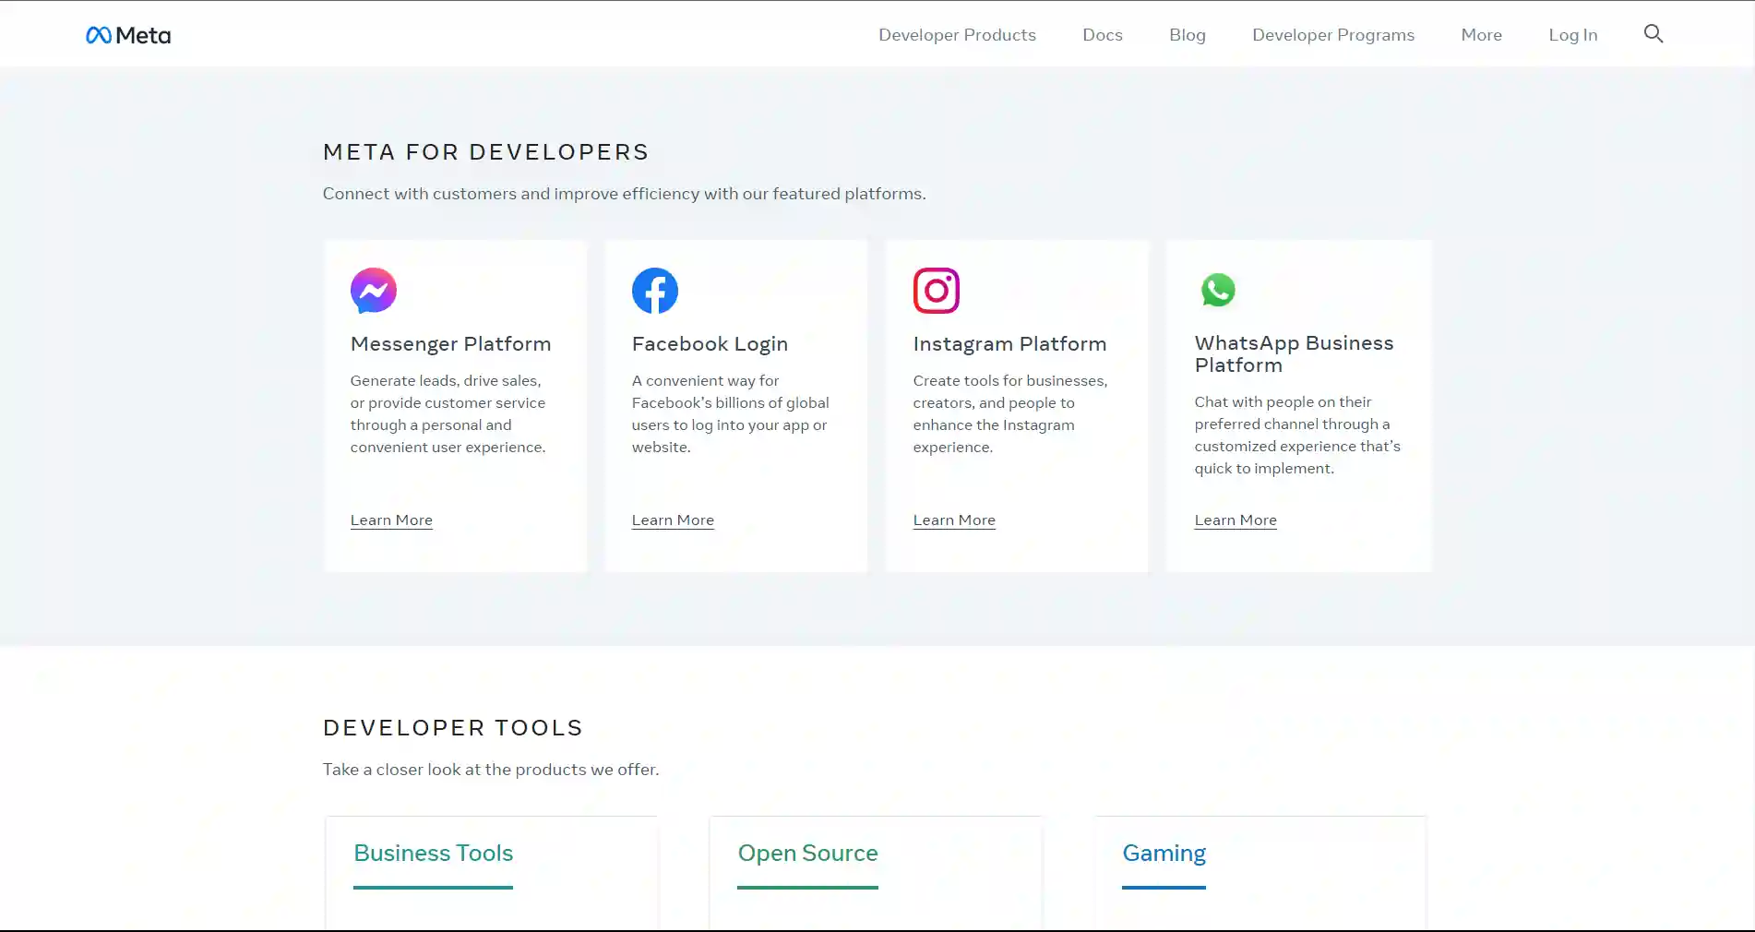Select the Instagram Platform card title
Screen dimensions: 1755x932
[1009, 344]
